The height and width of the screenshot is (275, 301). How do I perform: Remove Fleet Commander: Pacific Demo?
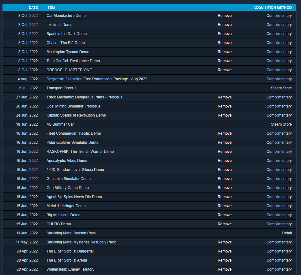coord(224,133)
